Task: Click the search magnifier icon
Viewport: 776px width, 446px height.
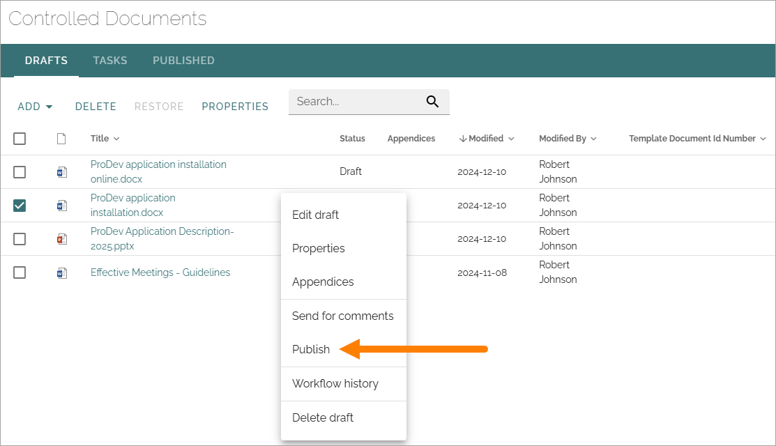Action: coord(432,101)
